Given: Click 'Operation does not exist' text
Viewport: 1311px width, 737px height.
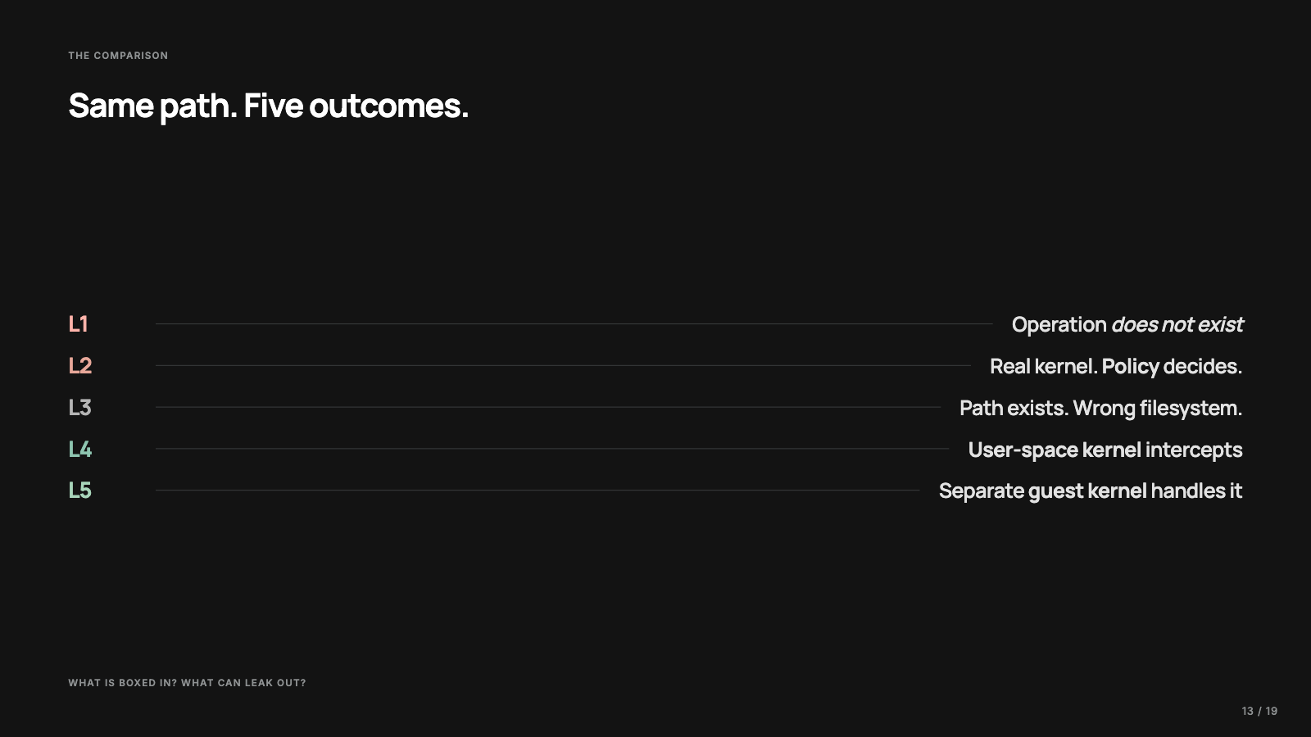Looking at the screenshot, I should 1127,325.
